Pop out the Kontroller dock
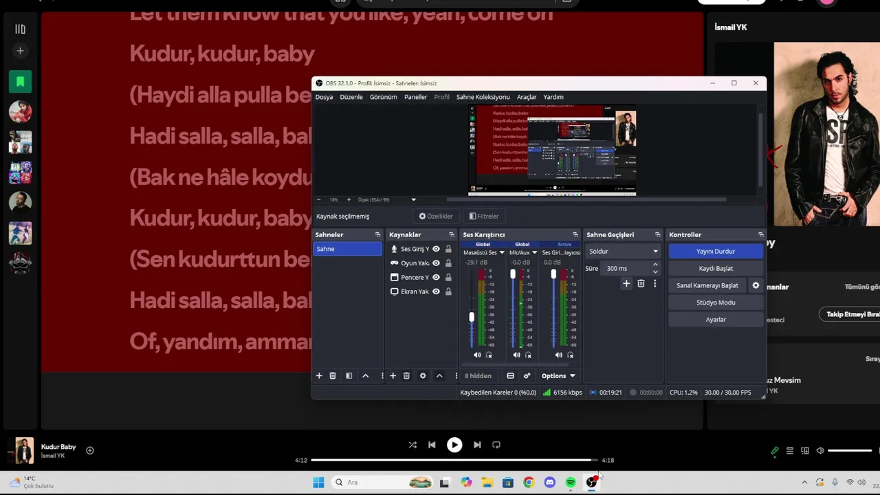Image resolution: width=880 pixels, height=495 pixels. click(x=760, y=234)
